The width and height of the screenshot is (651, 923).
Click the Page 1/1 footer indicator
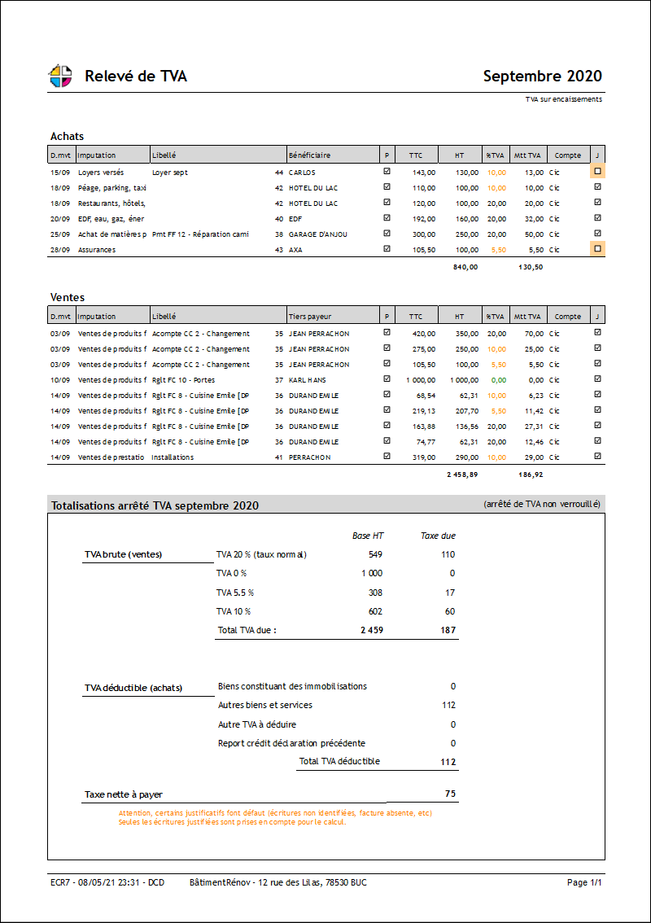[x=583, y=882]
